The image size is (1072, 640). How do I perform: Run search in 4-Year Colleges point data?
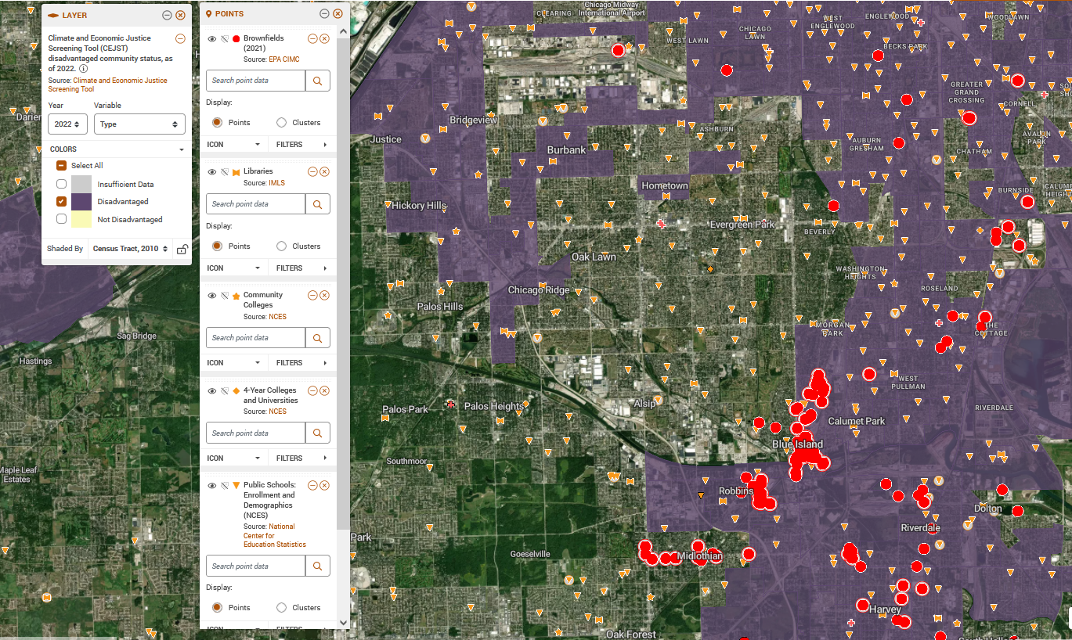[318, 433]
